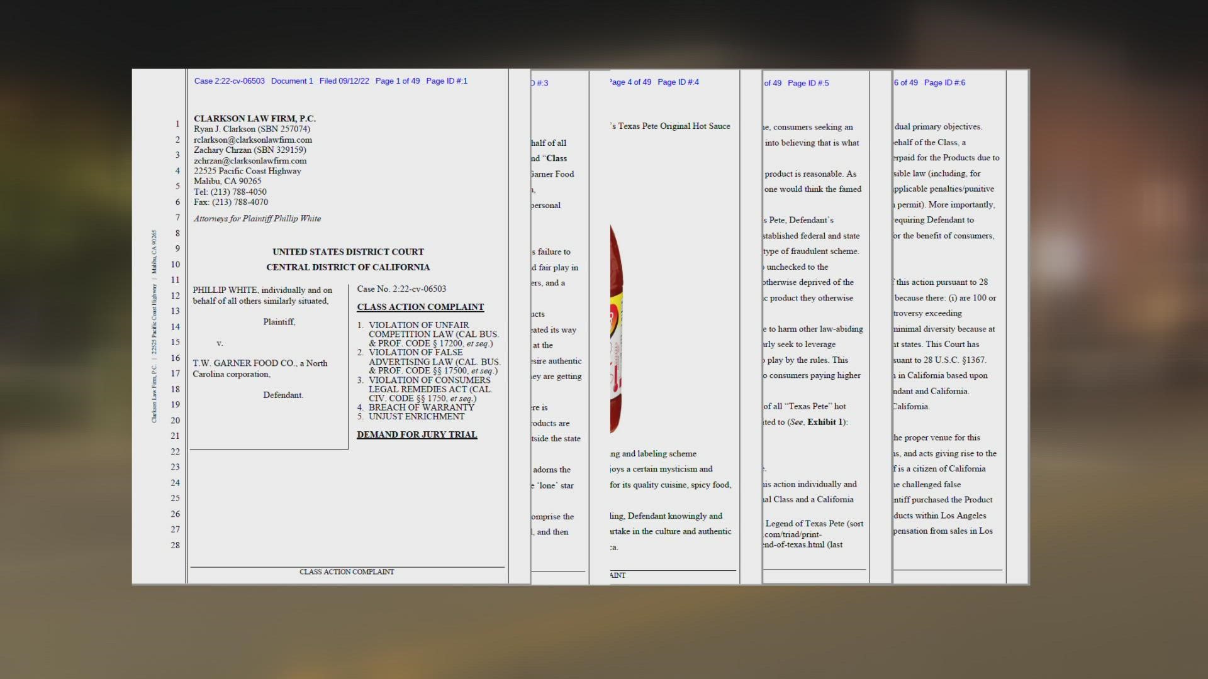Click "f is a citizen of California" line
The width and height of the screenshot is (1208, 679).
(939, 469)
